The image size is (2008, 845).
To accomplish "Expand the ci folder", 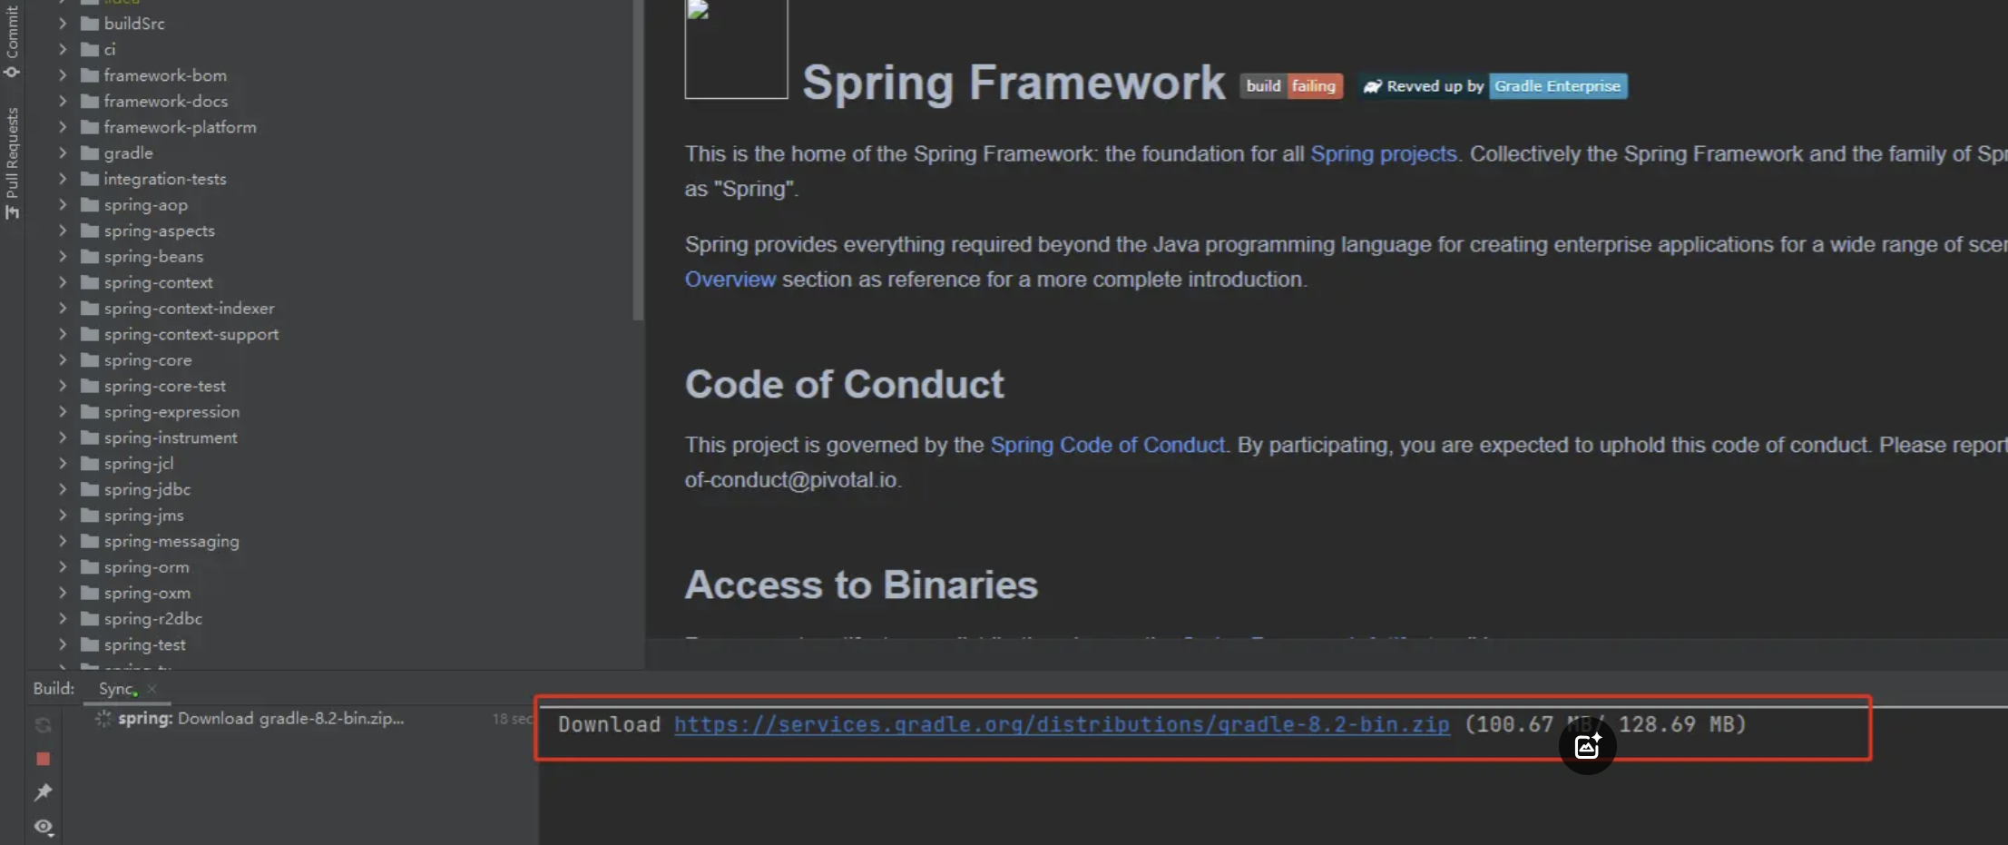I will point(63,49).
